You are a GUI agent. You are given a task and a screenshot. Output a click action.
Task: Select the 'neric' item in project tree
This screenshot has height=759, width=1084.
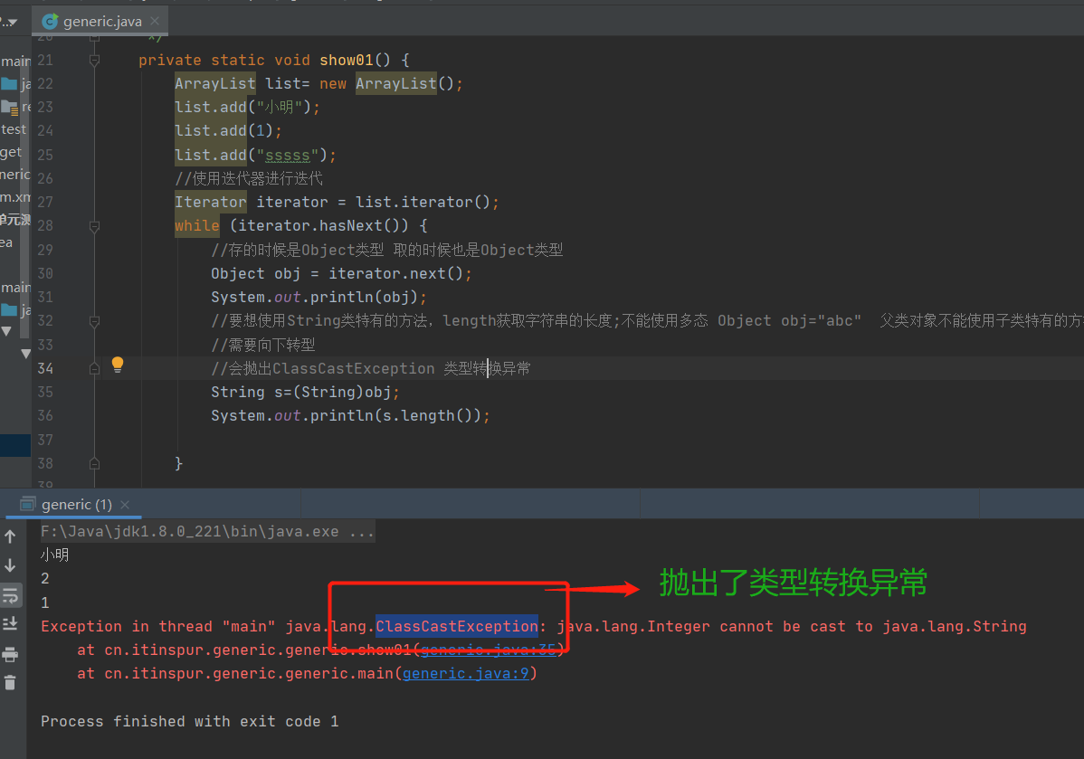pos(15,175)
